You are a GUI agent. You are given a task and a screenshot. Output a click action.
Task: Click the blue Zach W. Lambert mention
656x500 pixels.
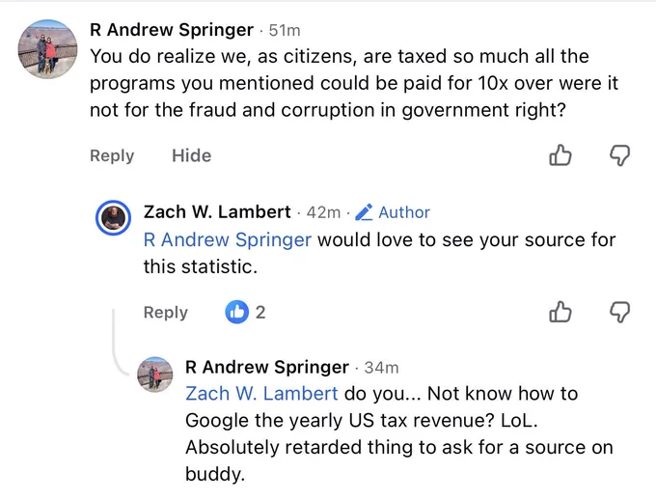point(261,394)
